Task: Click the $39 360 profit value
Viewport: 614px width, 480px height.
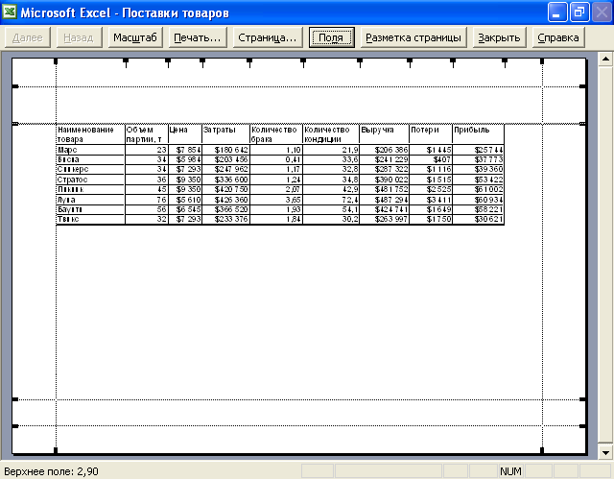Action: pos(488,169)
